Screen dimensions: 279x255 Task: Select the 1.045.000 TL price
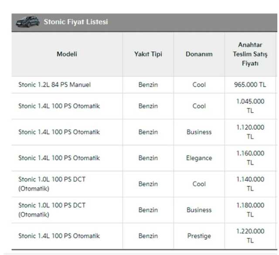click(250, 106)
